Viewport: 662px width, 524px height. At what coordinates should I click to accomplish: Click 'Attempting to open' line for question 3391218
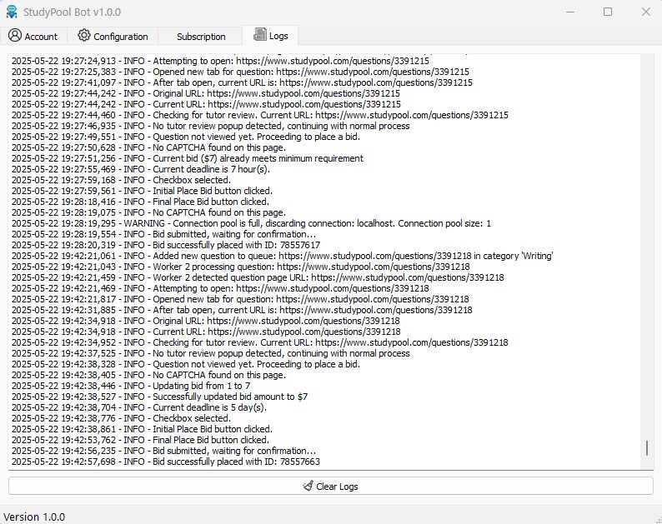click(x=220, y=288)
